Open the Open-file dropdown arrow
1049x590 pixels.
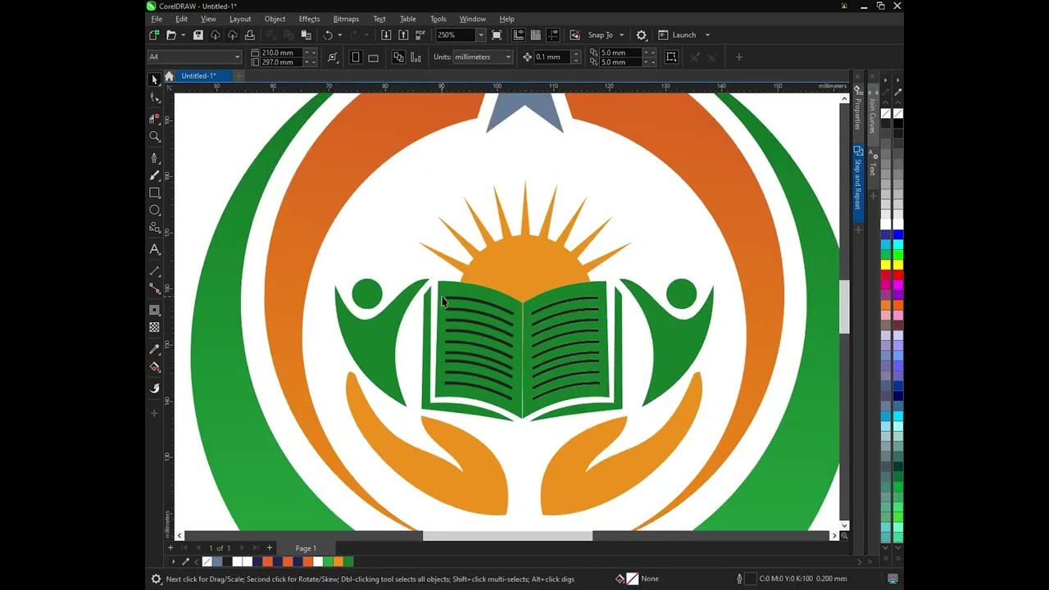[183, 35]
